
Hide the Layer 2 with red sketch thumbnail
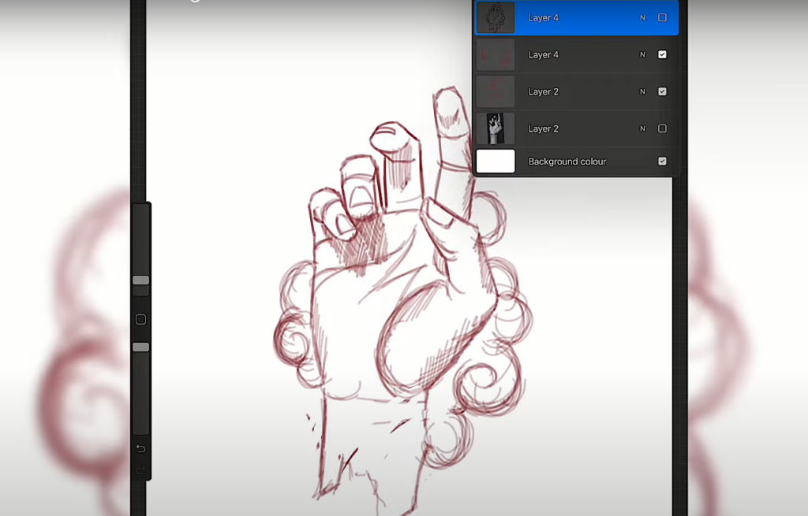[662, 91]
